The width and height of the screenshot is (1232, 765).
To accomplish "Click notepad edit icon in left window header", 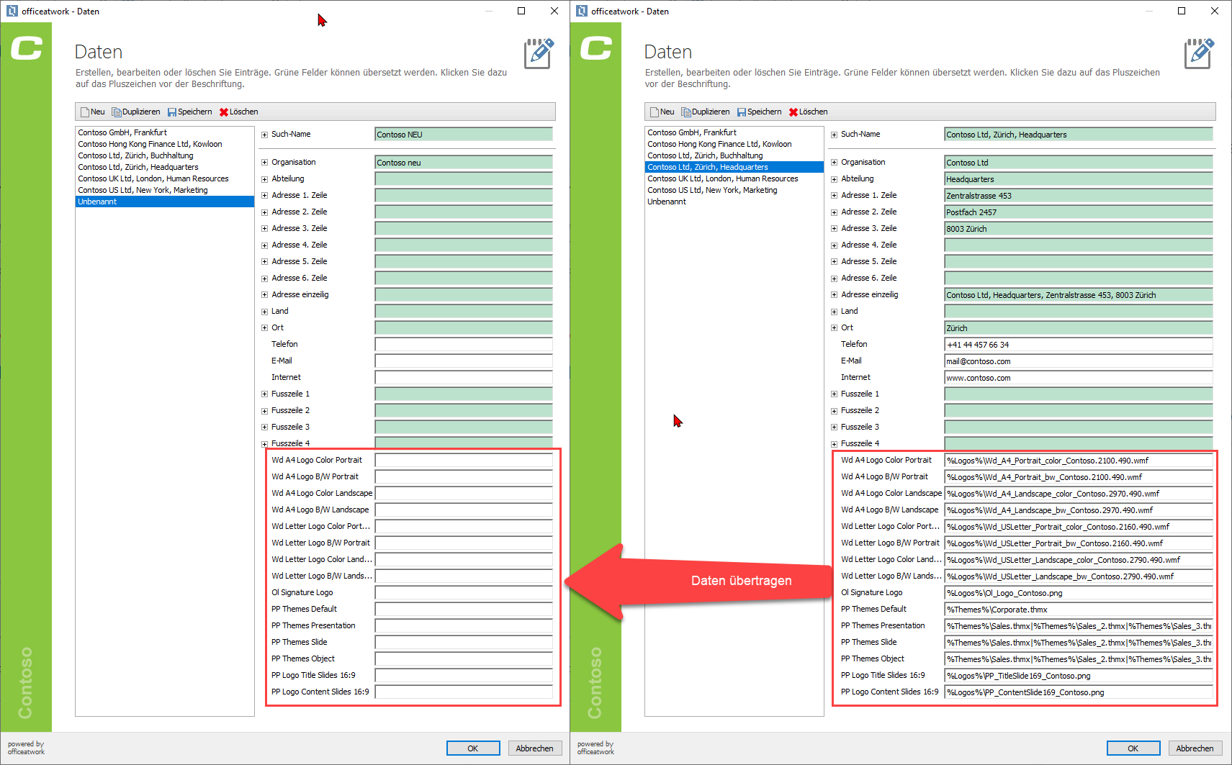I will coord(539,53).
